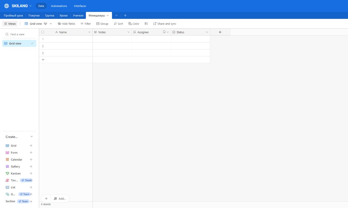This screenshot has width=348, height=208.
Task: Collapse the Create section chevron
Action: click(32, 137)
